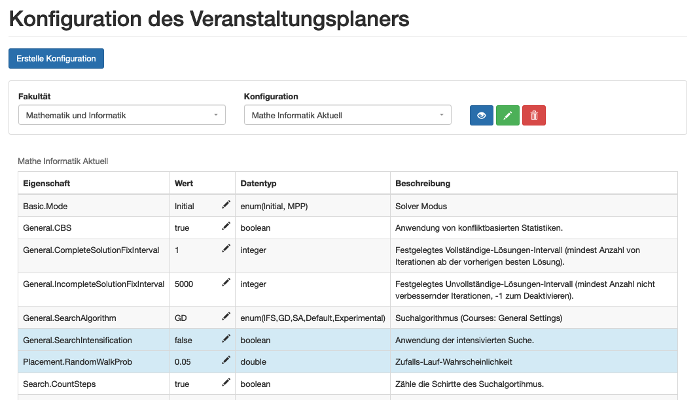Viewport: 695px width, 400px height.
Task: Edit the Search.CountSteps value pencil icon
Action: click(226, 383)
